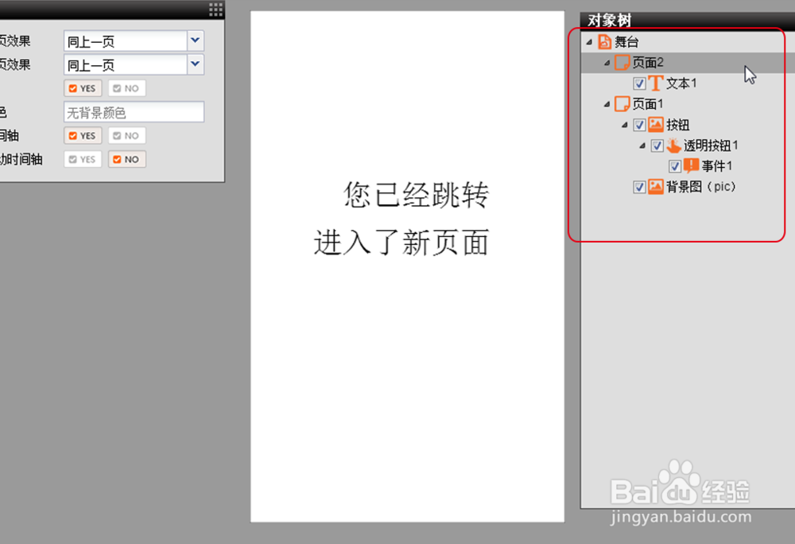795x544 pixels.
Task: Click the grid handle icon on the properties panel
Action: 214,9
